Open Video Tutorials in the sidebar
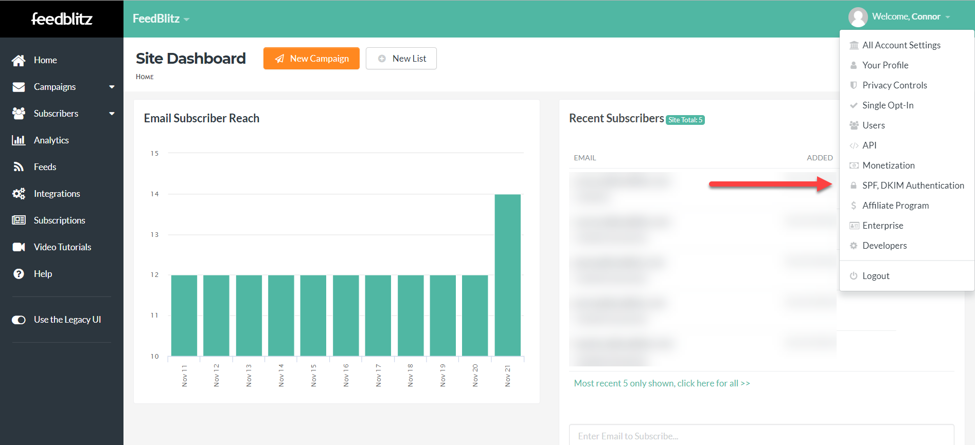975x445 pixels. coord(62,247)
